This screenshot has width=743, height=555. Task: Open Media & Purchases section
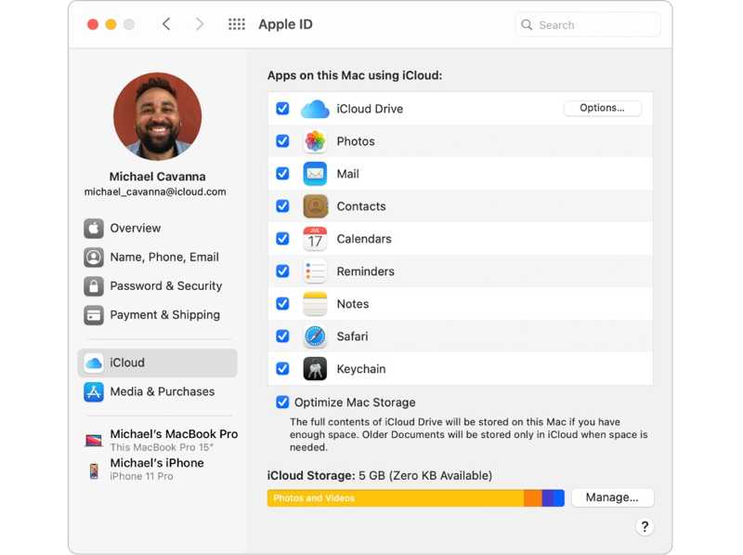coord(157,391)
